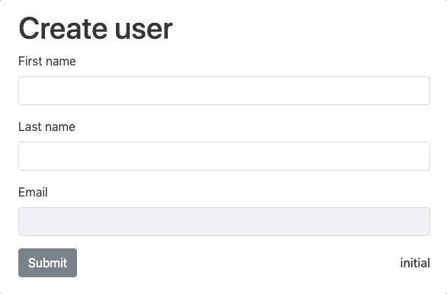The width and height of the screenshot is (447, 294).
Task: Click the word 'Create' in the title
Action: point(63,29)
